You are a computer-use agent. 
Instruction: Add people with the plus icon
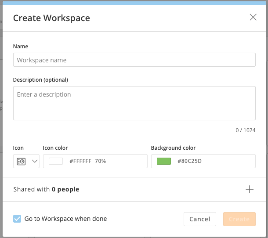coord(250,189)
